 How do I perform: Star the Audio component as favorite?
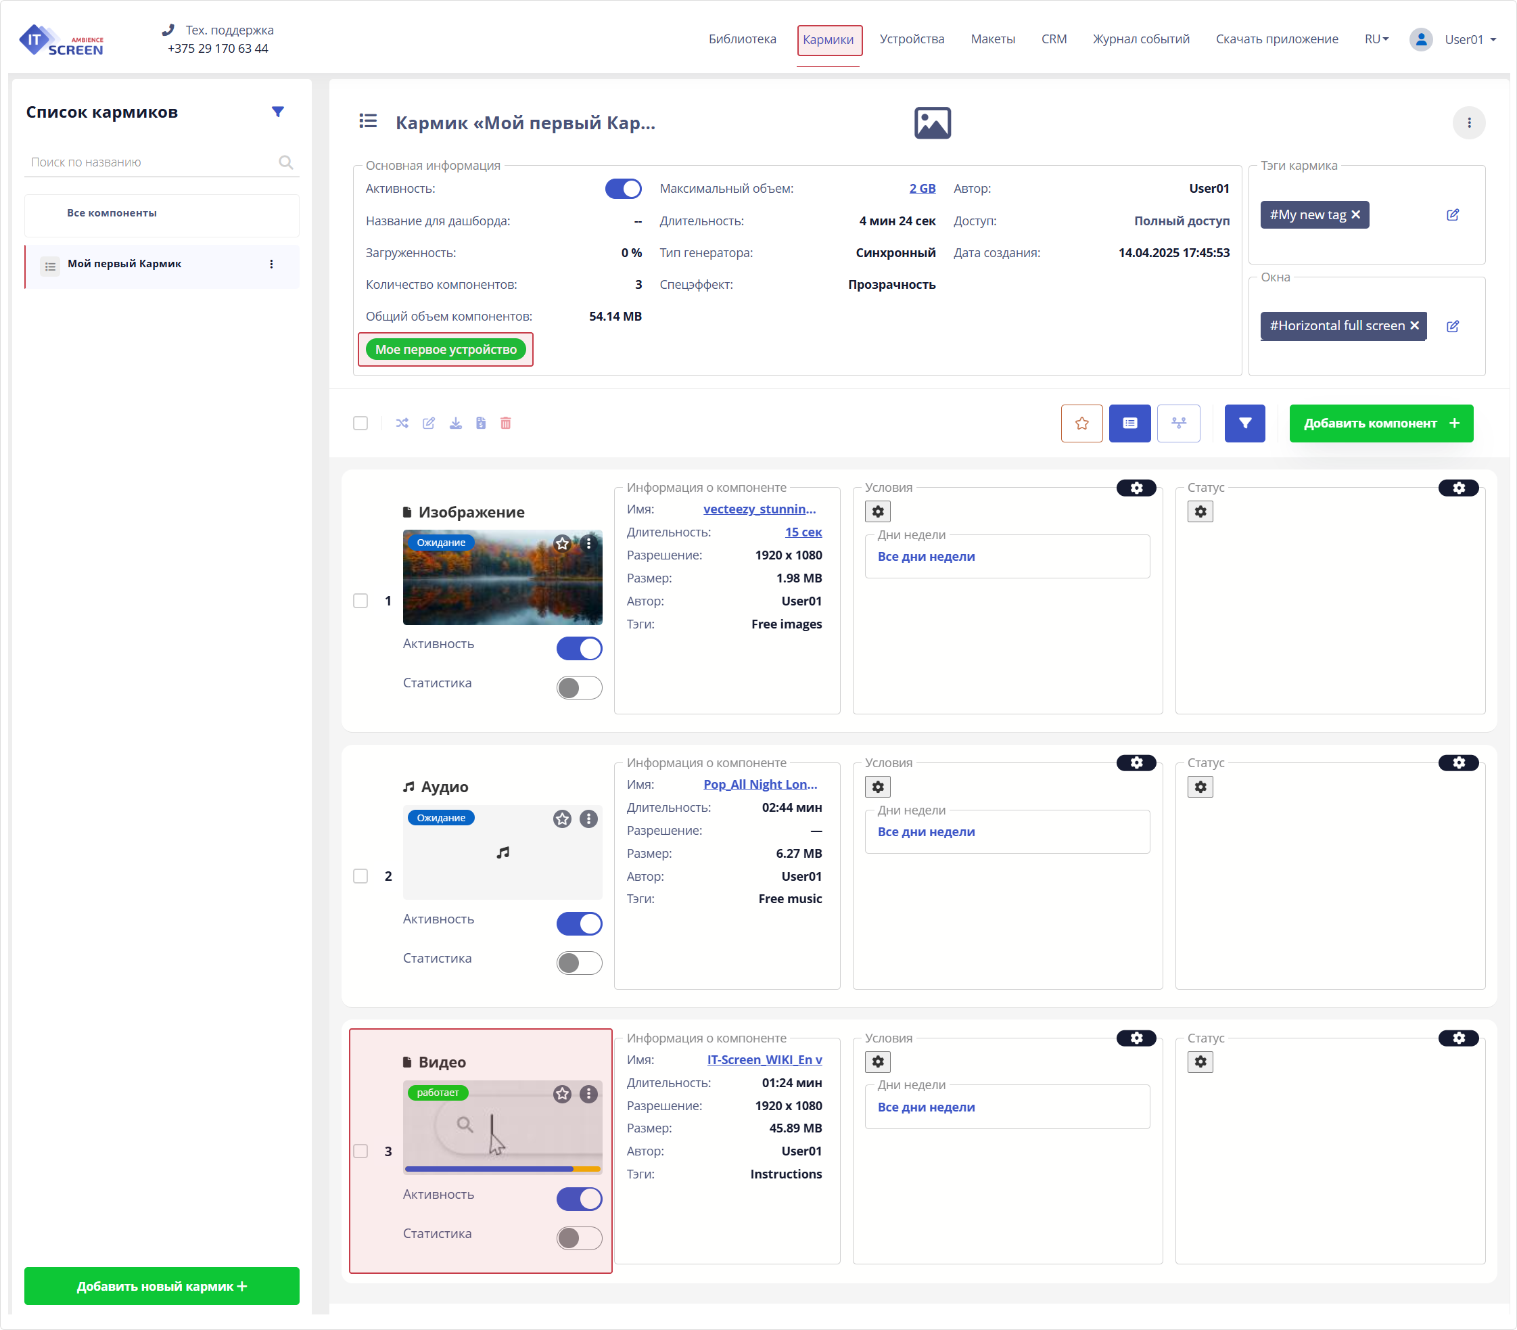coord(561,819)
